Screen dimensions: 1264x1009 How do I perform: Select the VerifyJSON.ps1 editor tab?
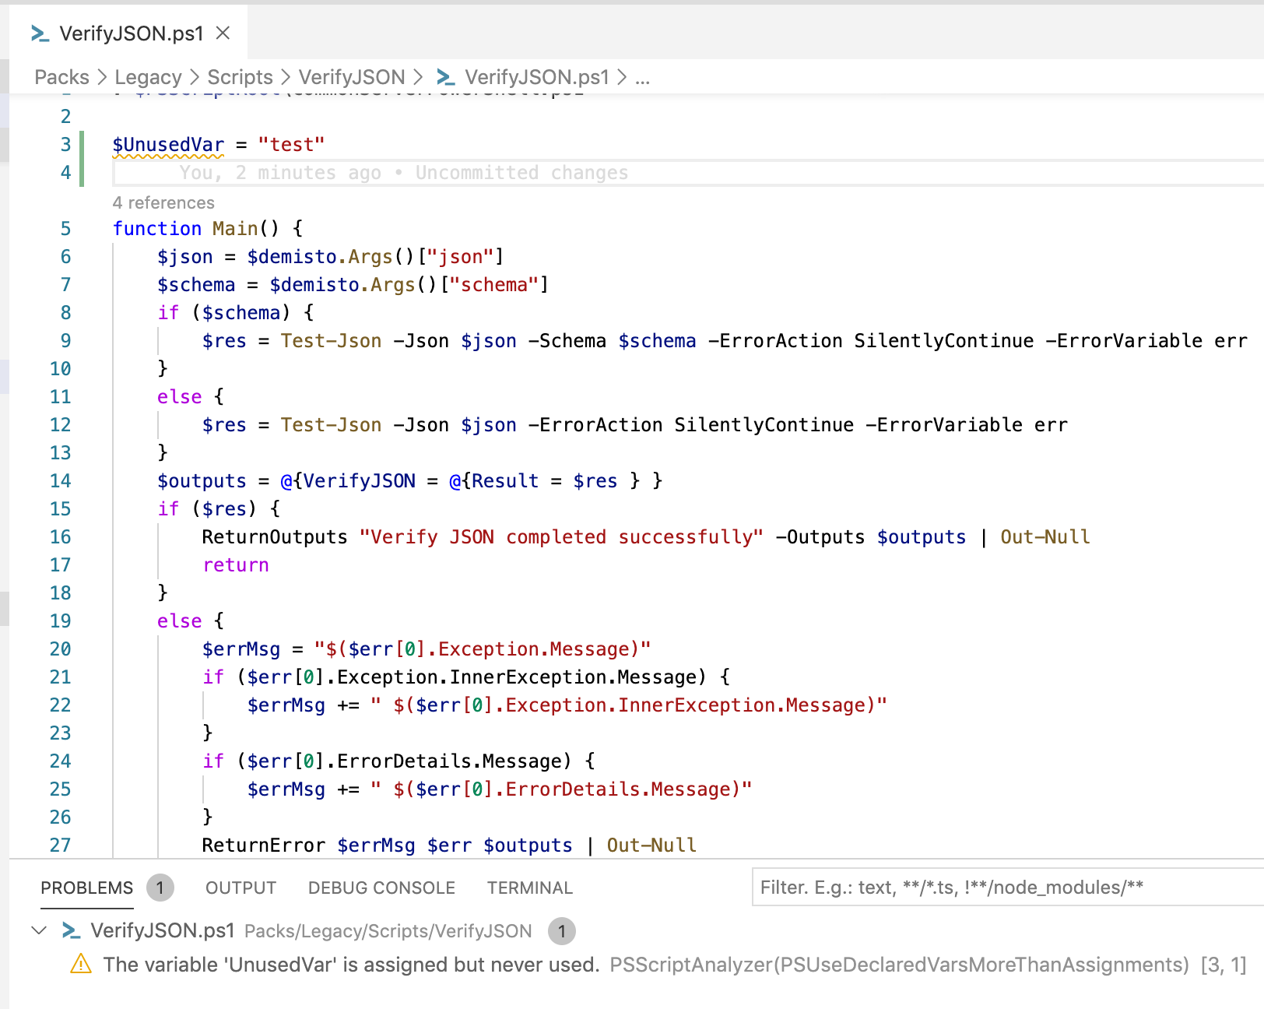tap(131, 33)
